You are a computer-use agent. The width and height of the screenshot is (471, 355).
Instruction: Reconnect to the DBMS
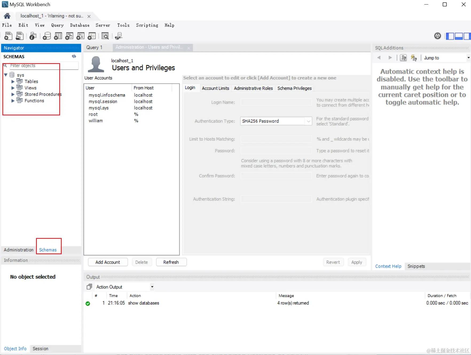119,36
